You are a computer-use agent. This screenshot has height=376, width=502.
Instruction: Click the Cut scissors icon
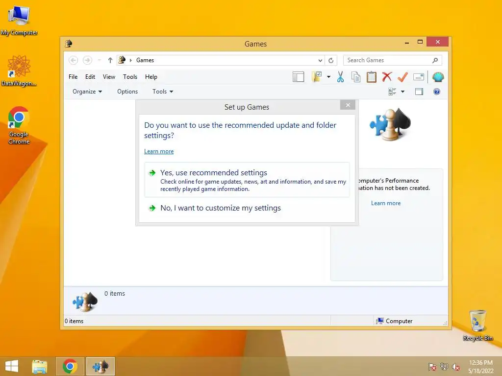coord(340,77)
